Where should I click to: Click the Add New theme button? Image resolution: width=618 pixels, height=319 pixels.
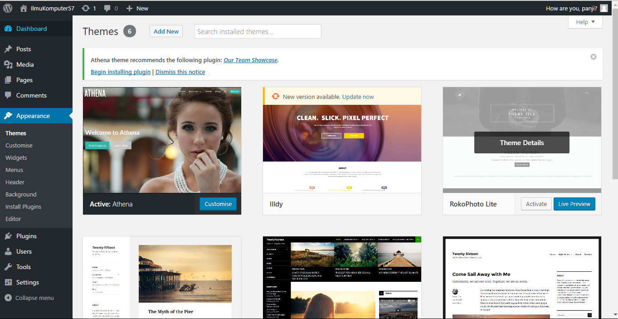166,31
